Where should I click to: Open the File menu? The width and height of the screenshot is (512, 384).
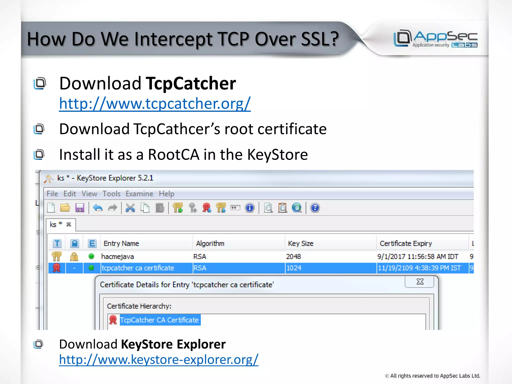click(x=52, y=194)
